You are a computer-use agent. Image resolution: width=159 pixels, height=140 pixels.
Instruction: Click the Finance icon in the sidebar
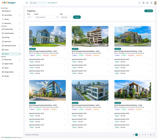pyautogui.click(x=3, y=50)
